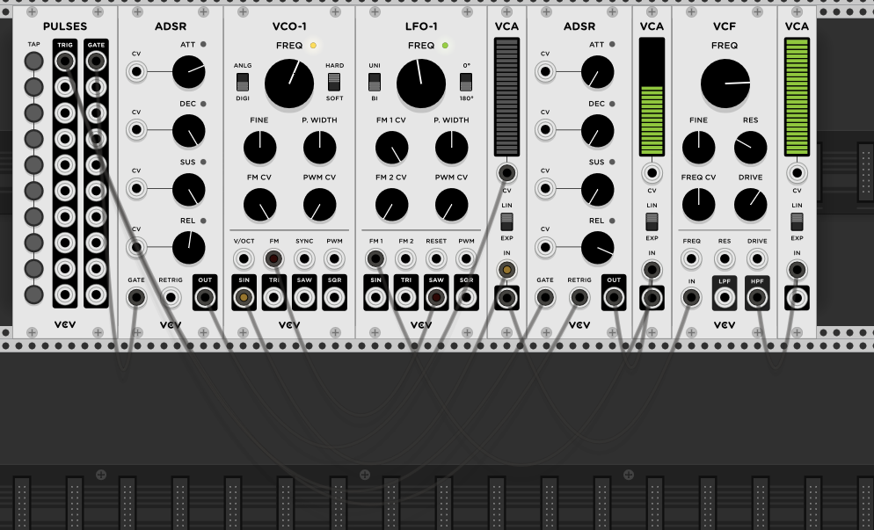Click the LFO-1 P. WIDTH knob
The height and width of the screenshot is (530, 874).
click(451, 148)
